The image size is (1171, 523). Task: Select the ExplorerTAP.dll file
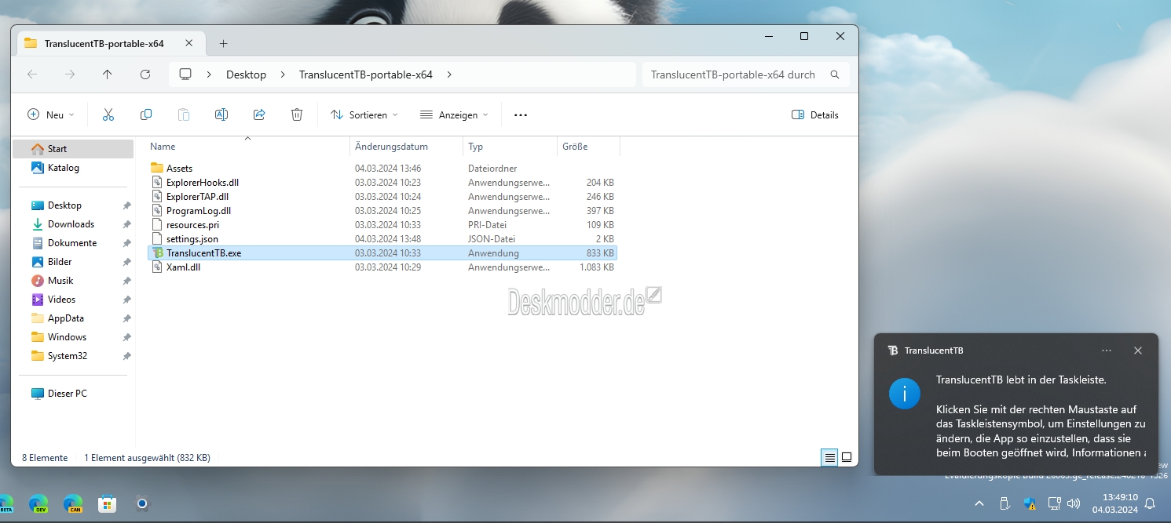click(382, 197)
